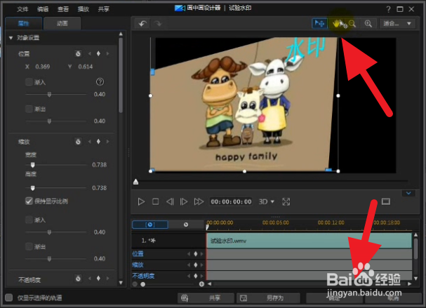The width and height of the screenshot is (426, 308).
Task: Switch to the 属性 tab
Action: [x=24, y=23]
